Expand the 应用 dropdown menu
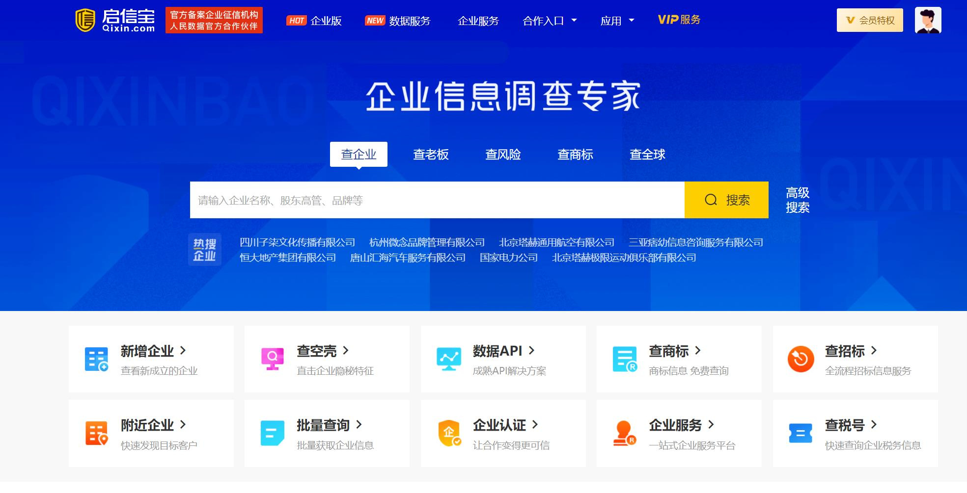The height and width of the screenshot is (493, 967). [617, 21]
